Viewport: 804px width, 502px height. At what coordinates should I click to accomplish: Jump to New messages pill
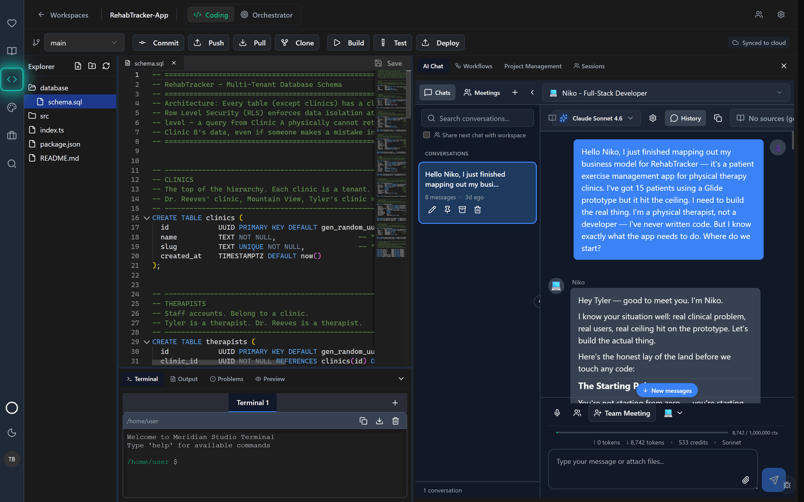[x=667, y=391]
